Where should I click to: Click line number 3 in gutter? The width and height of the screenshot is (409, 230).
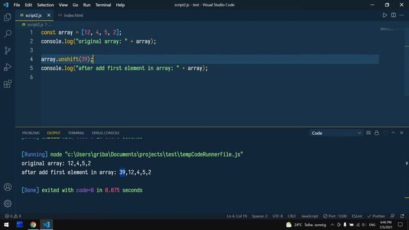pos(31,50)
